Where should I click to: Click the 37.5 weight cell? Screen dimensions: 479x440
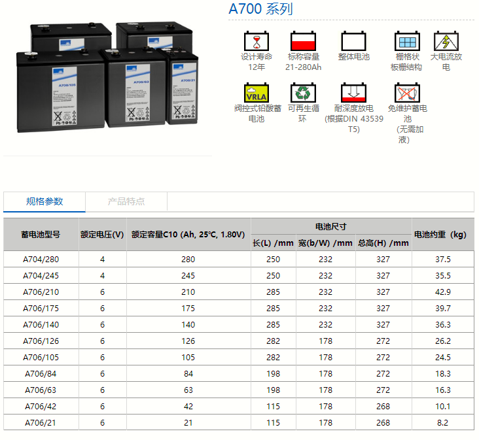(442, 260)
